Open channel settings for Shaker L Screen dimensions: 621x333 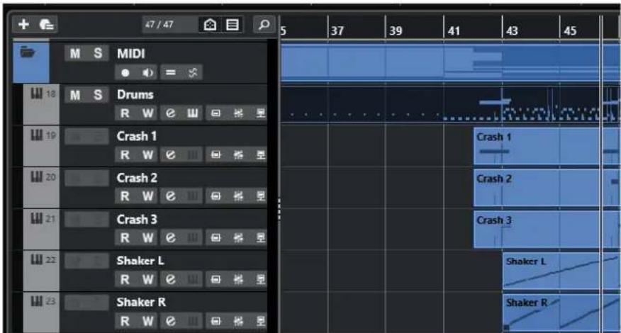coord(171,280)
